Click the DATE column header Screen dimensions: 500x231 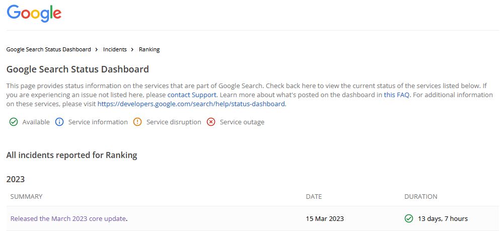tap(314, 196)
